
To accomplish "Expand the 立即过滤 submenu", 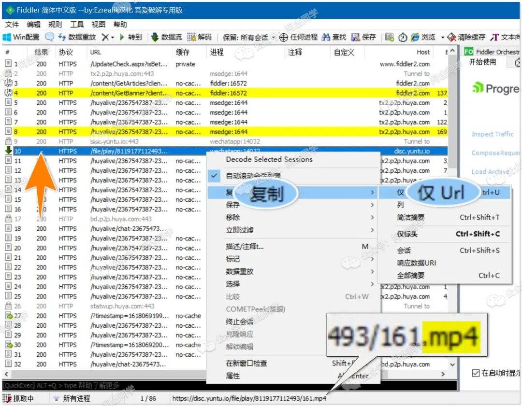I will tap(294, 230).
